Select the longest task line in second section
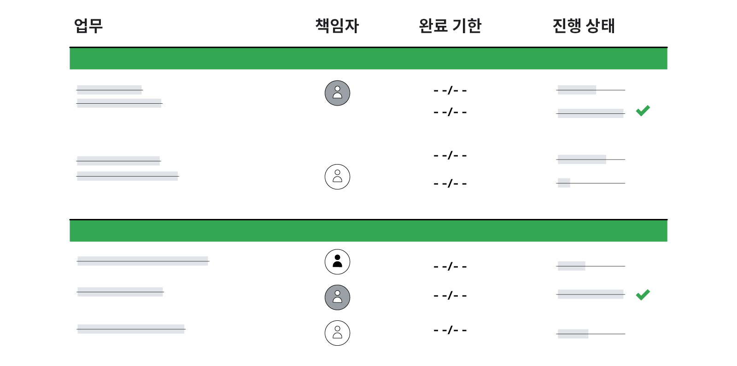This screenshot has height=366, width=737. (143, 261)
